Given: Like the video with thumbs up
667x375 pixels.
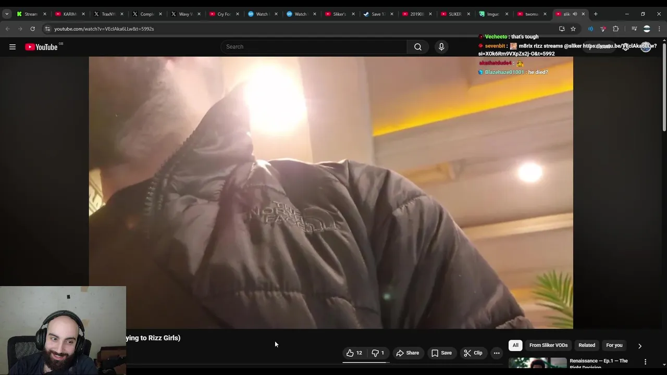Looking at the screenshot, I should click(x=354, y=353).
